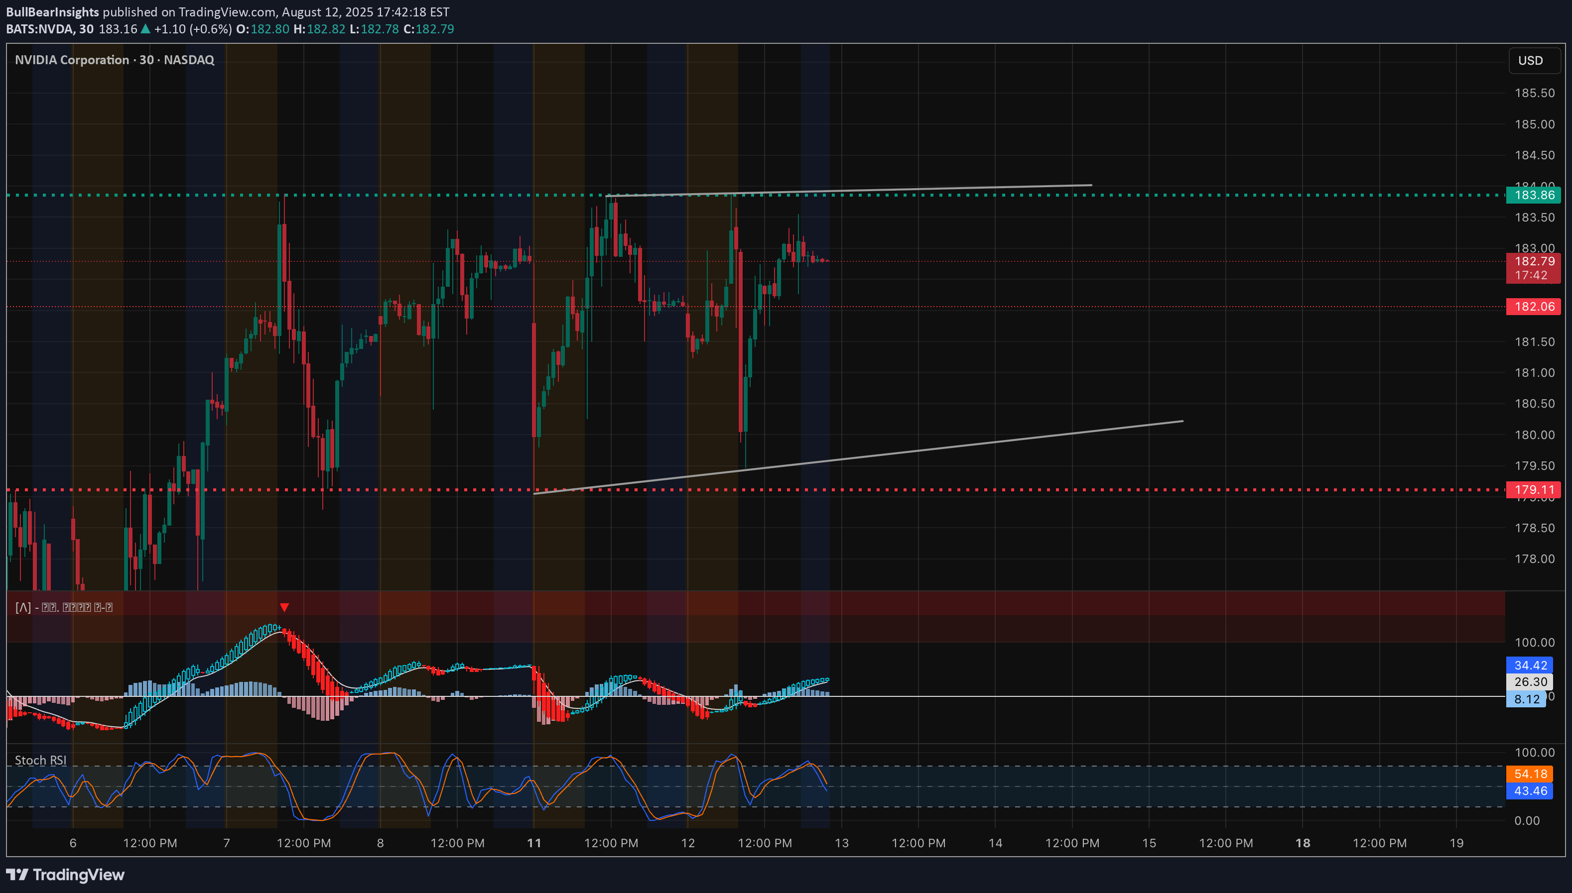Click the 26.30 indicator value label
Viewport: 1572px width, 893px height.
coord(1530,681)
